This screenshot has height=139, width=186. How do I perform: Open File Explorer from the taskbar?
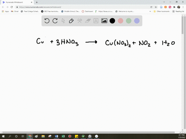(x=43, y=136)
